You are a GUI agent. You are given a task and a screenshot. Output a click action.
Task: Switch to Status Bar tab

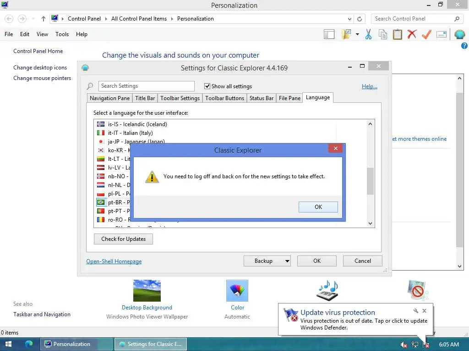[x=262, y=98]
